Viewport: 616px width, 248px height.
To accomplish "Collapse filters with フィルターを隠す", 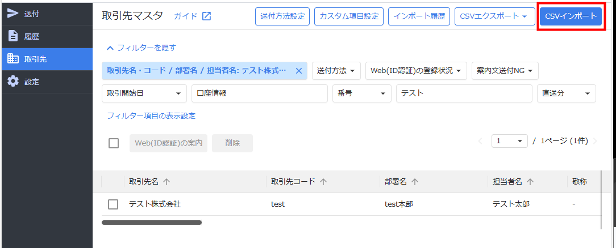I will [x=141, y=48].
